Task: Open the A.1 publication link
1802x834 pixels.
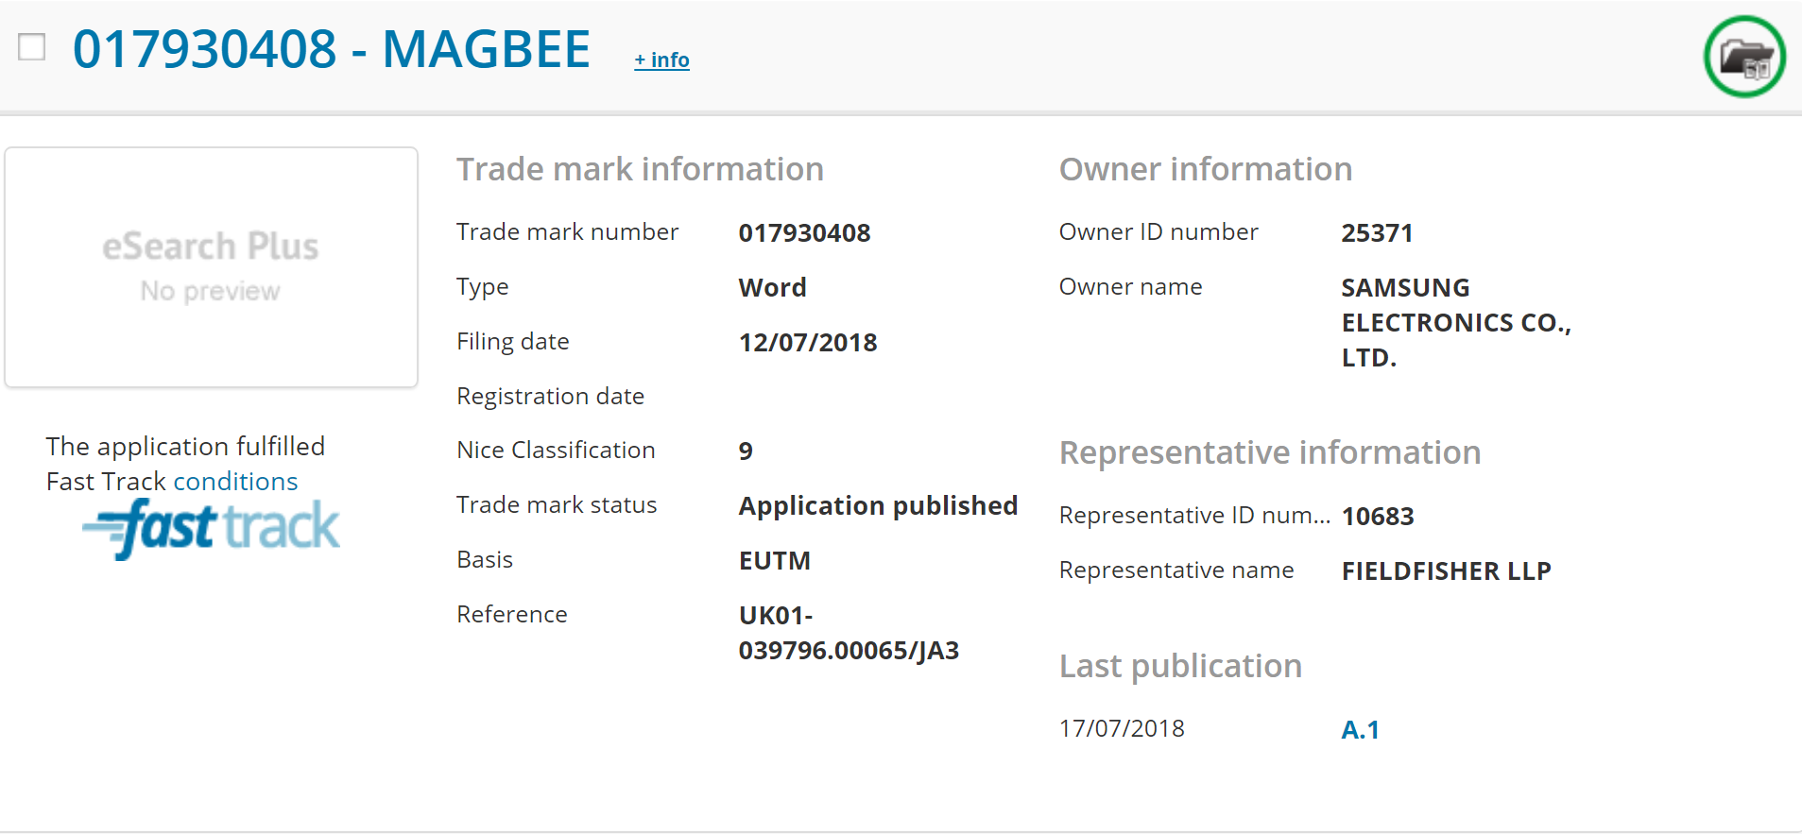Action: pyautogui.click(x=1360, y=730)
